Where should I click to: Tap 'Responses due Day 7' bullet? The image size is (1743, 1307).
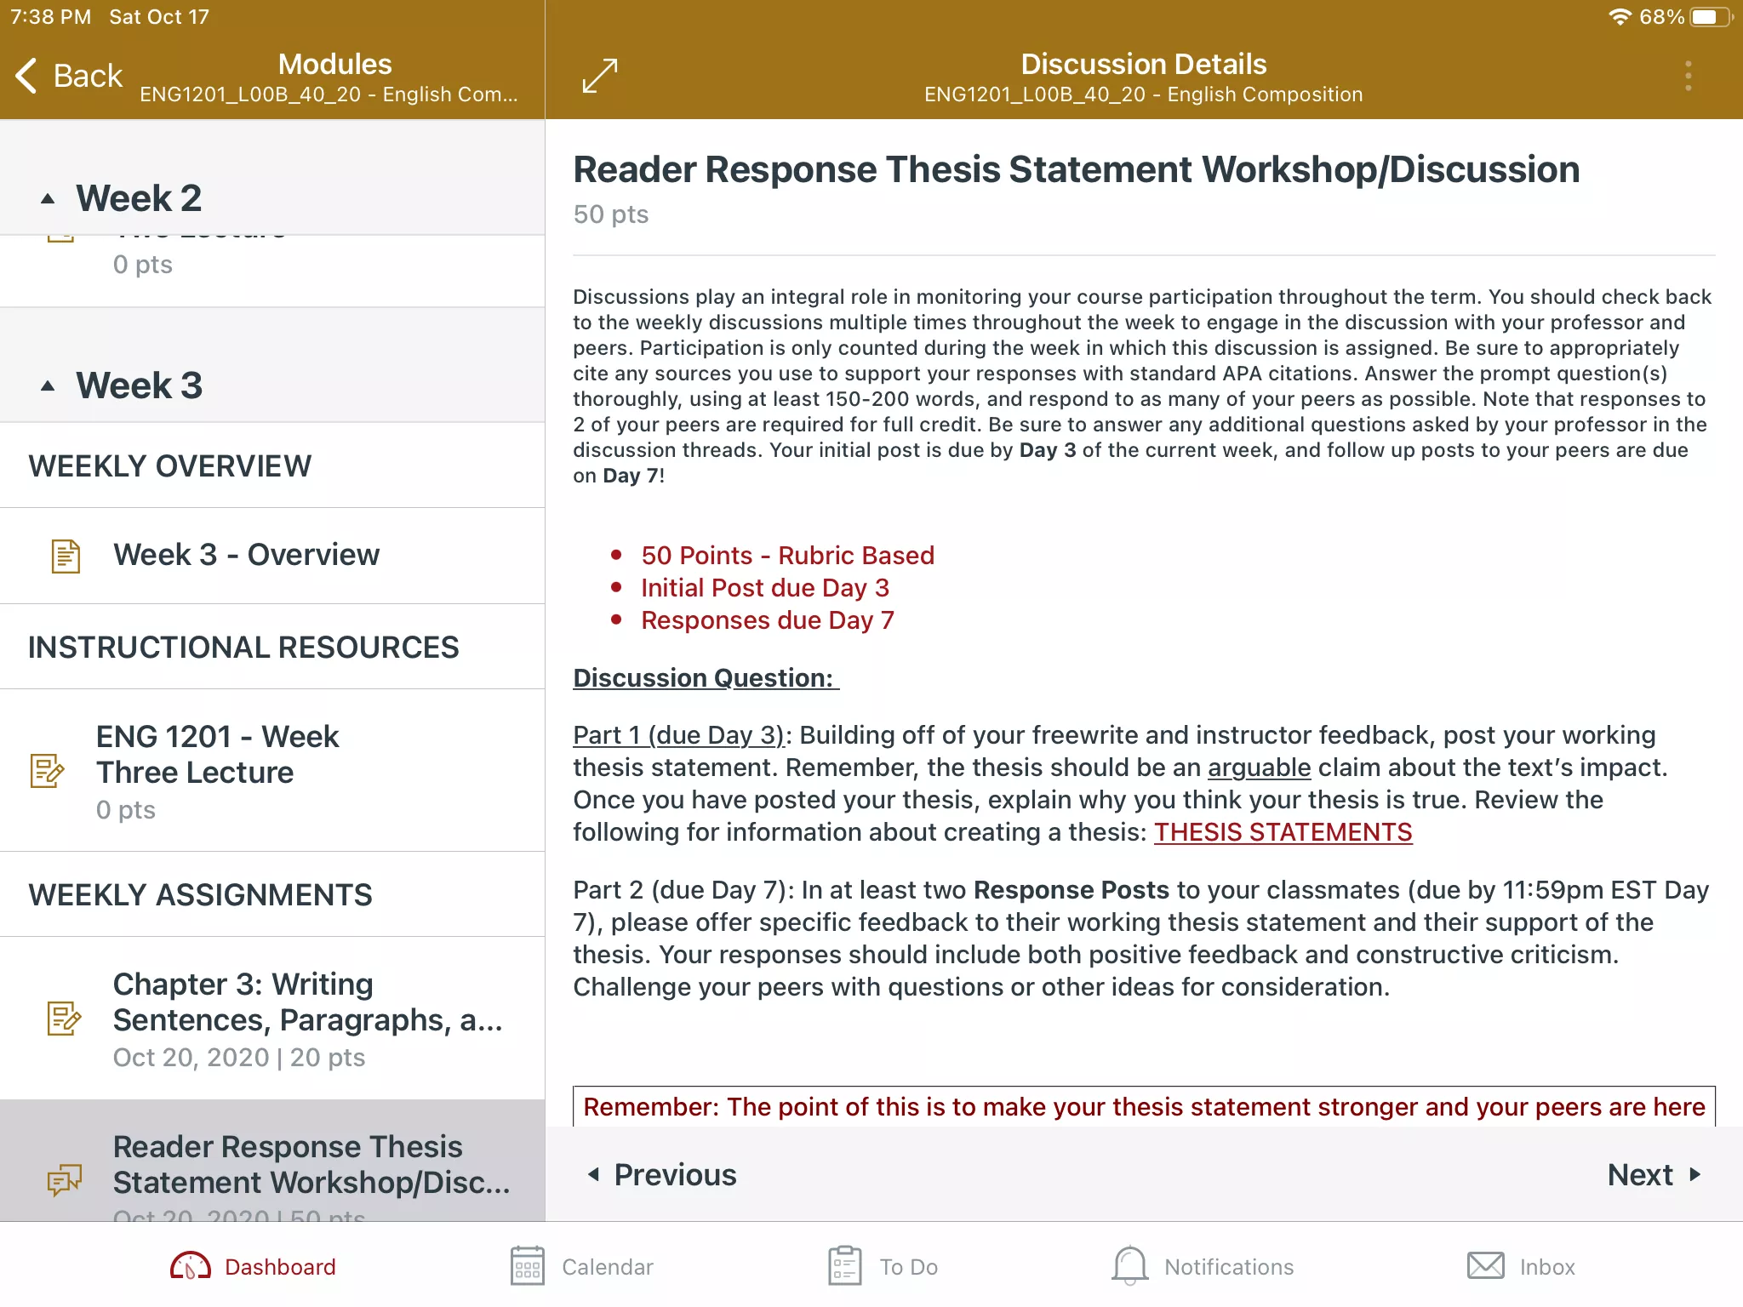point(768,620)
